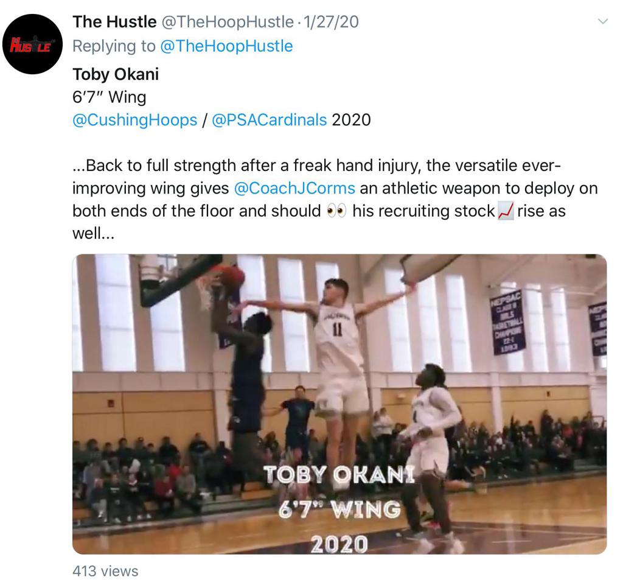Screen dimensions: 623x585
Task: Click the 2020 overlay text in video
Action: (x=339, y=544)
